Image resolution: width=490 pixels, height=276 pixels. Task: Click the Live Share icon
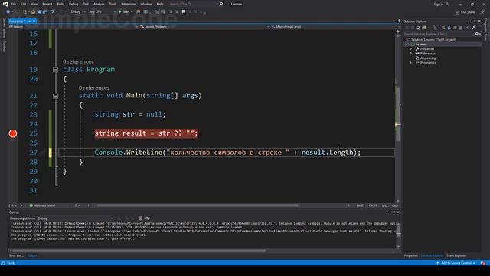(457, 12)
